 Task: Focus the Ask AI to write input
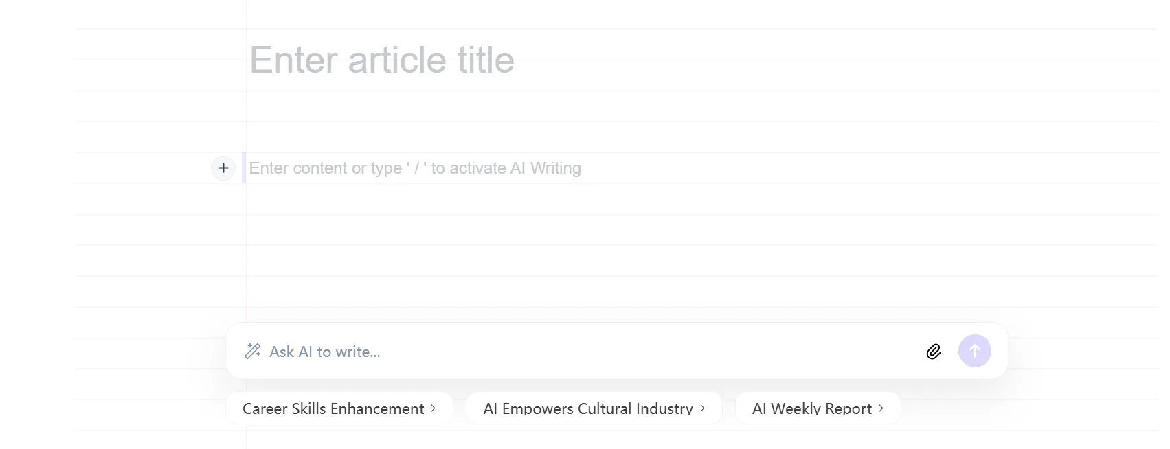tap(325, 352)
